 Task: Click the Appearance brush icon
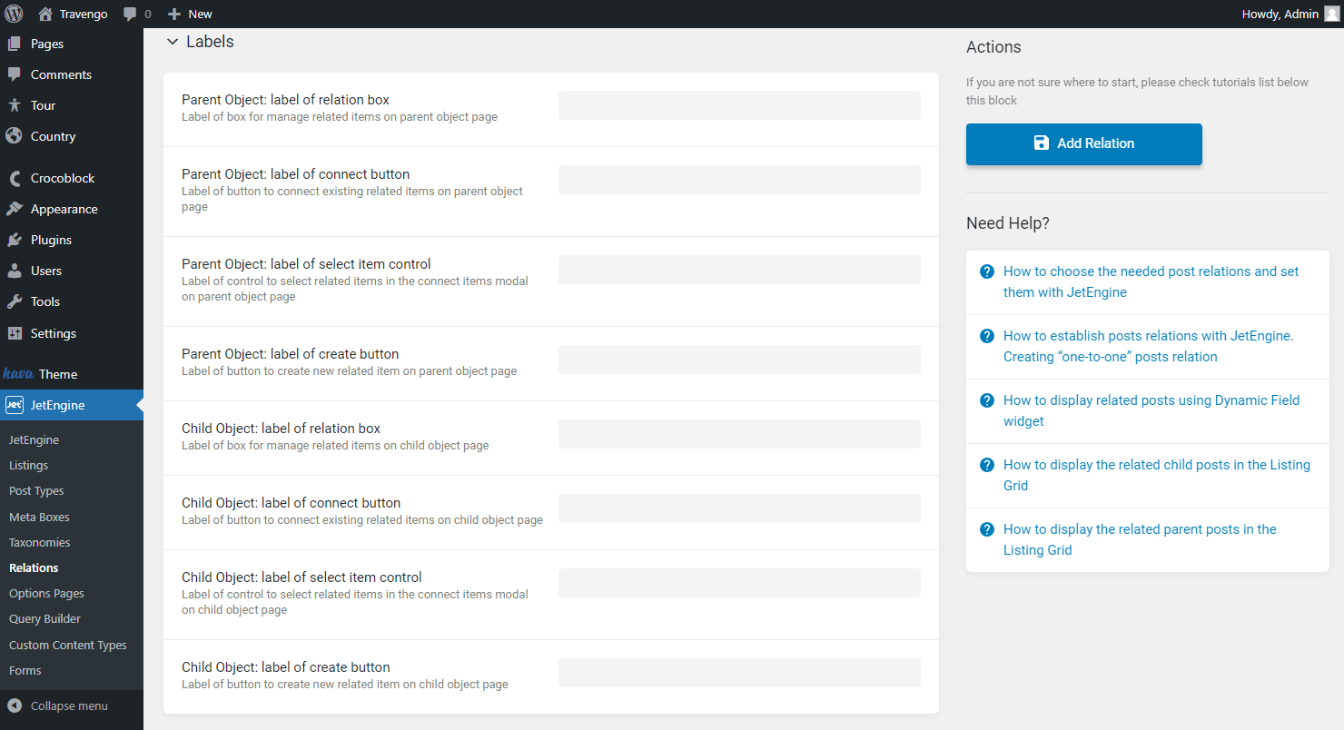[14, 209]
